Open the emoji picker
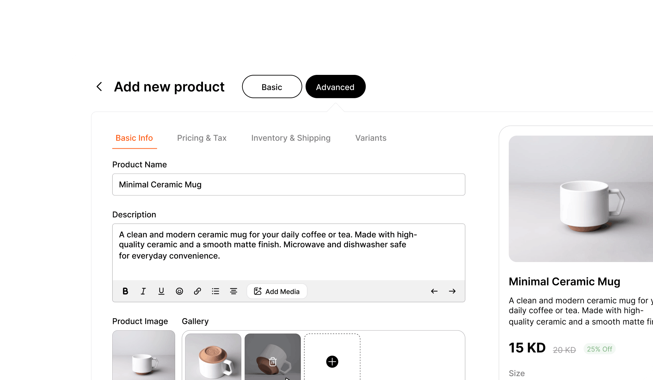 179,291
